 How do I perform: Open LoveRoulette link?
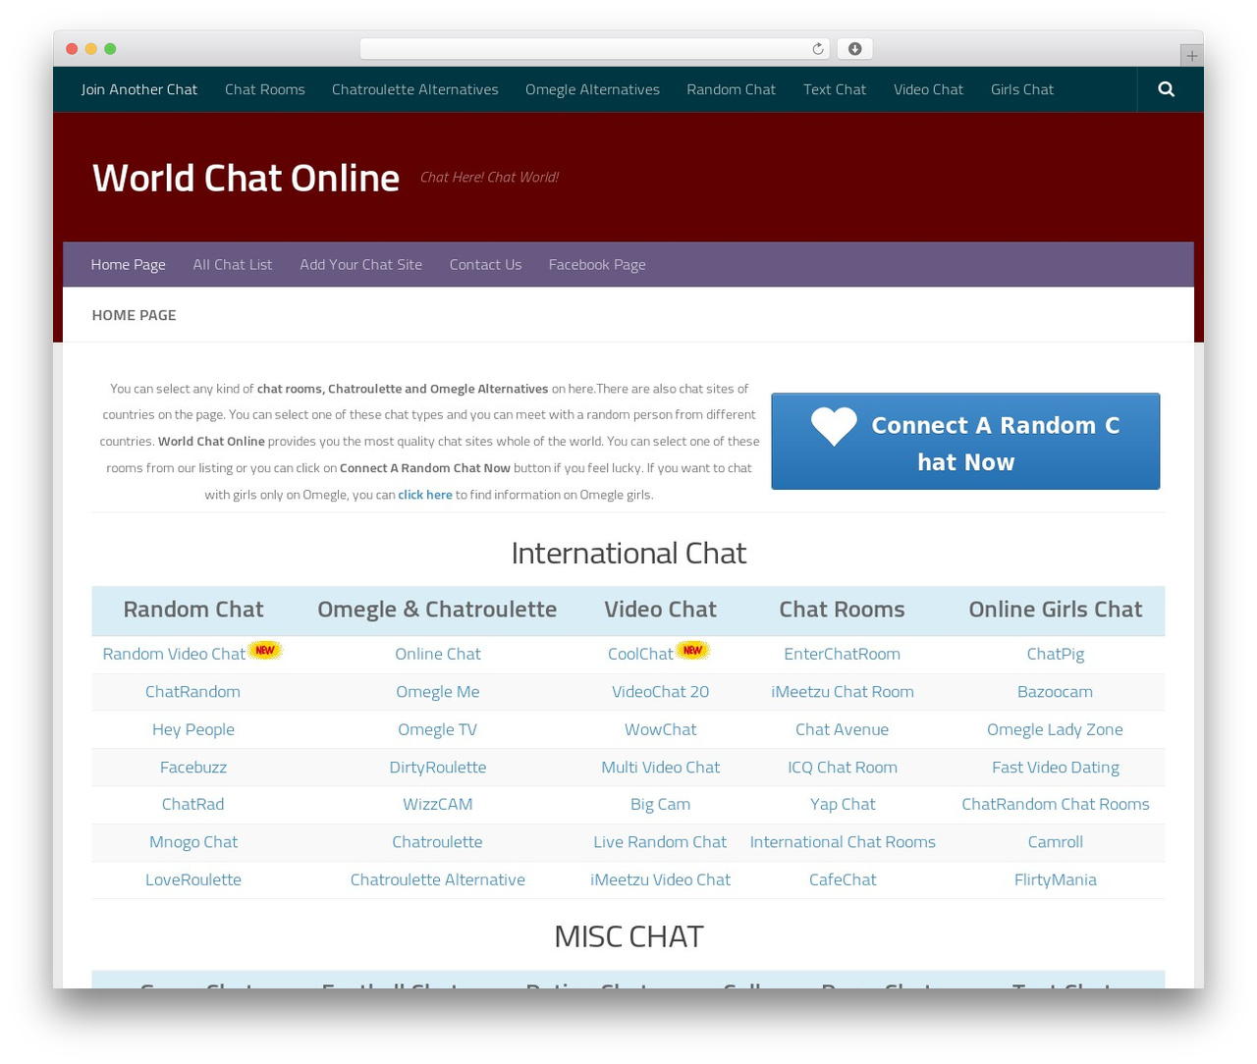(x=192, y=879)
